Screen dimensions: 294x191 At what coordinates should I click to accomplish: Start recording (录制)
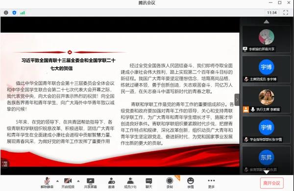pyautogui.click(x=170, y=183)
